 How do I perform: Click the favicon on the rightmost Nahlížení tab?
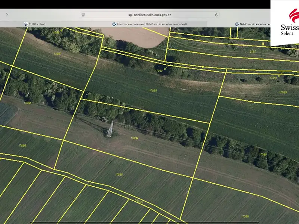click(237, 24)
